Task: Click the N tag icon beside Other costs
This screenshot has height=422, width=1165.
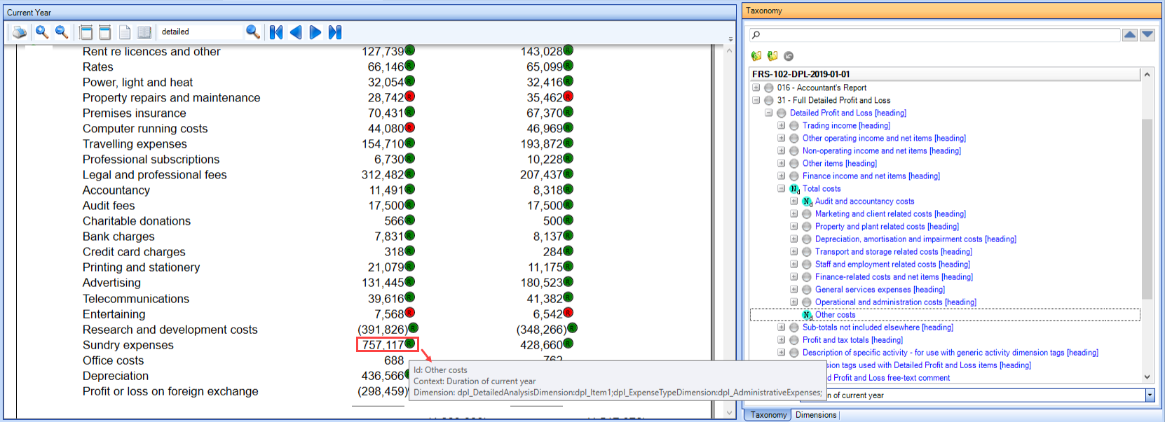Action: pos(807,315)
